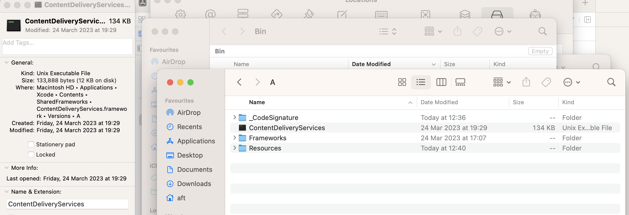Open Action menu in Bin window
Image resolution: width=629 pixels, height=215 pixels.
pos(503,31)
